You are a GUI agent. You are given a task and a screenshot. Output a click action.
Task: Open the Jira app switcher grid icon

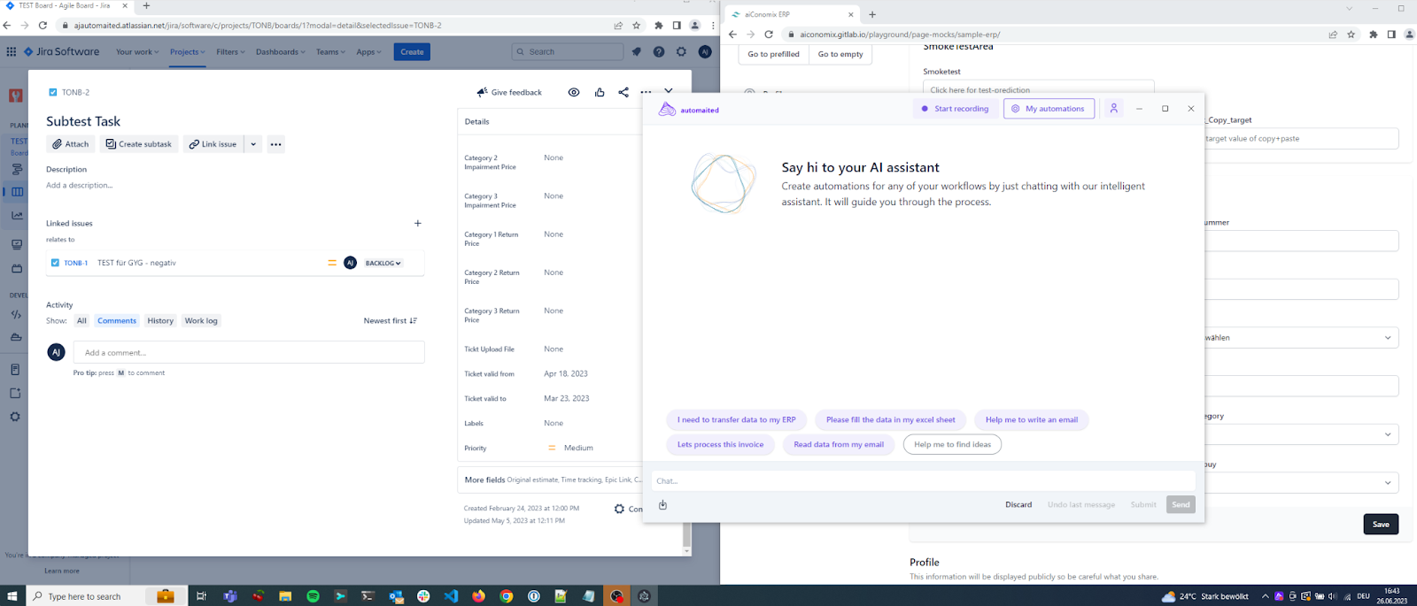11,52
